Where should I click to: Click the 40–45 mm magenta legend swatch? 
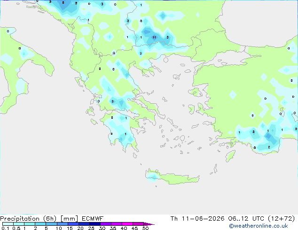coord(127,224)
